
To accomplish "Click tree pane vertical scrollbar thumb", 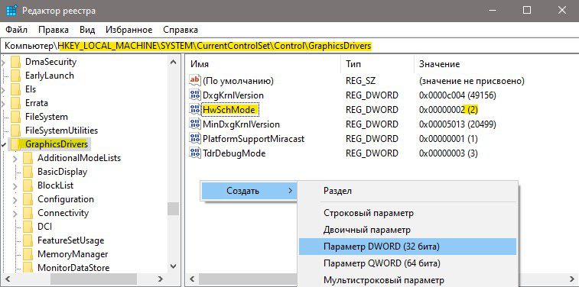I will [173, 209].
